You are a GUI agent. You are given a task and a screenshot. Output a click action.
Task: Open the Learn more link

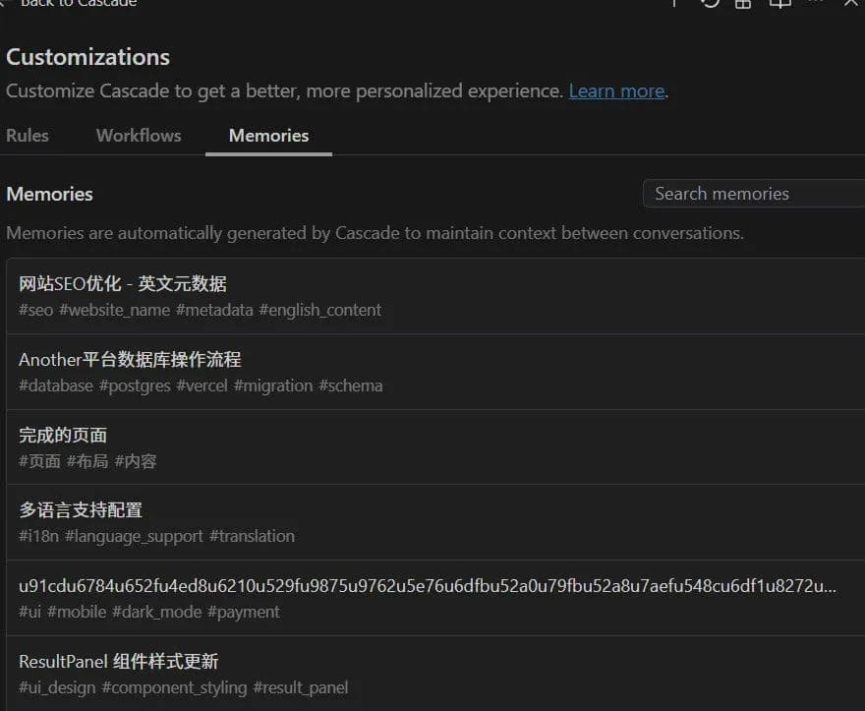coord(616,90)
